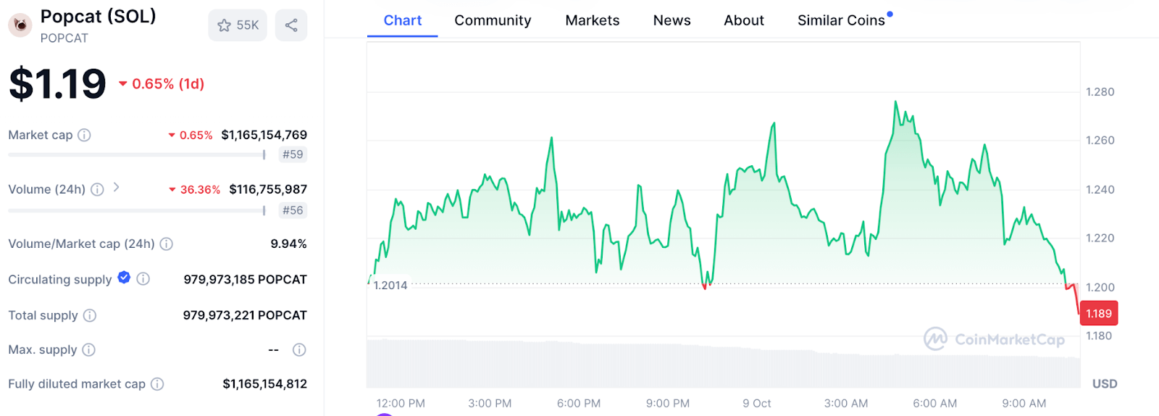Click the 1.220 price axis label
Image resolution: width=1159 pixels, height=416 pixels.
[1100, 238]
